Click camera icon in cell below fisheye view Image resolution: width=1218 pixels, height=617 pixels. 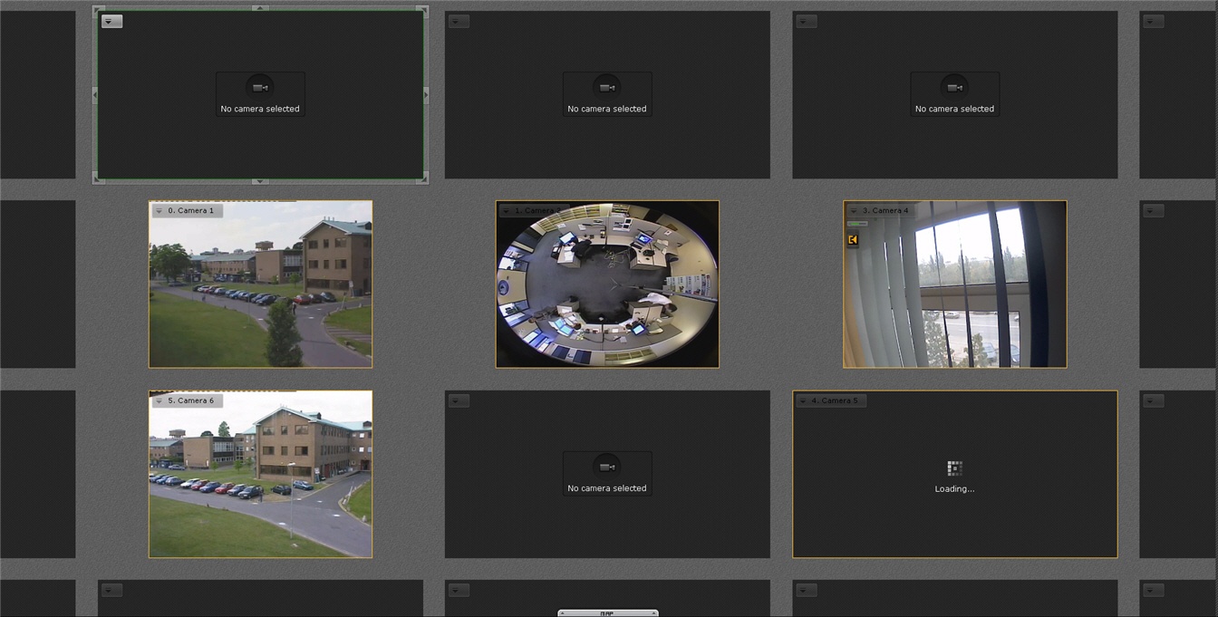pos(607,467)
